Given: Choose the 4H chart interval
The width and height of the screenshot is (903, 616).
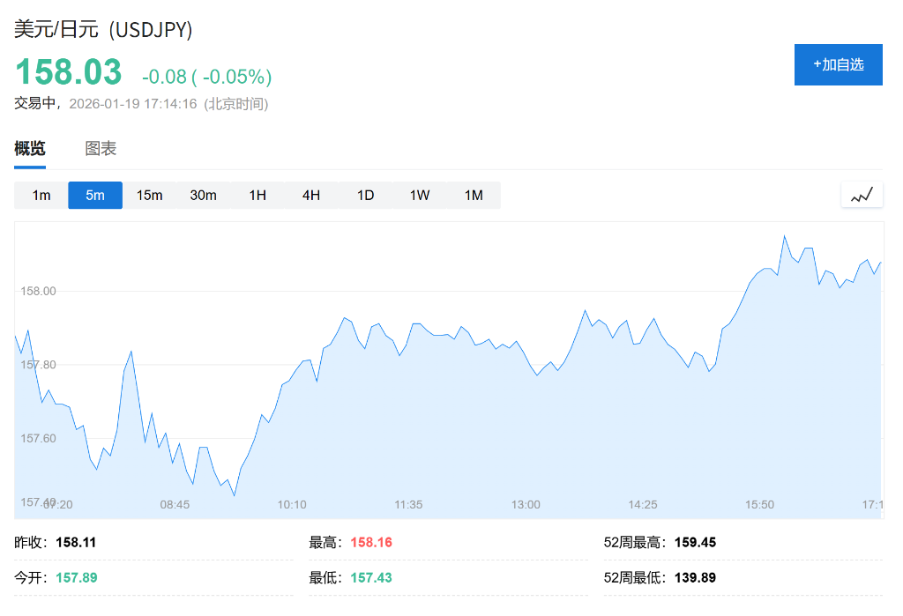Looking at the screenshot, I should 311,195.
